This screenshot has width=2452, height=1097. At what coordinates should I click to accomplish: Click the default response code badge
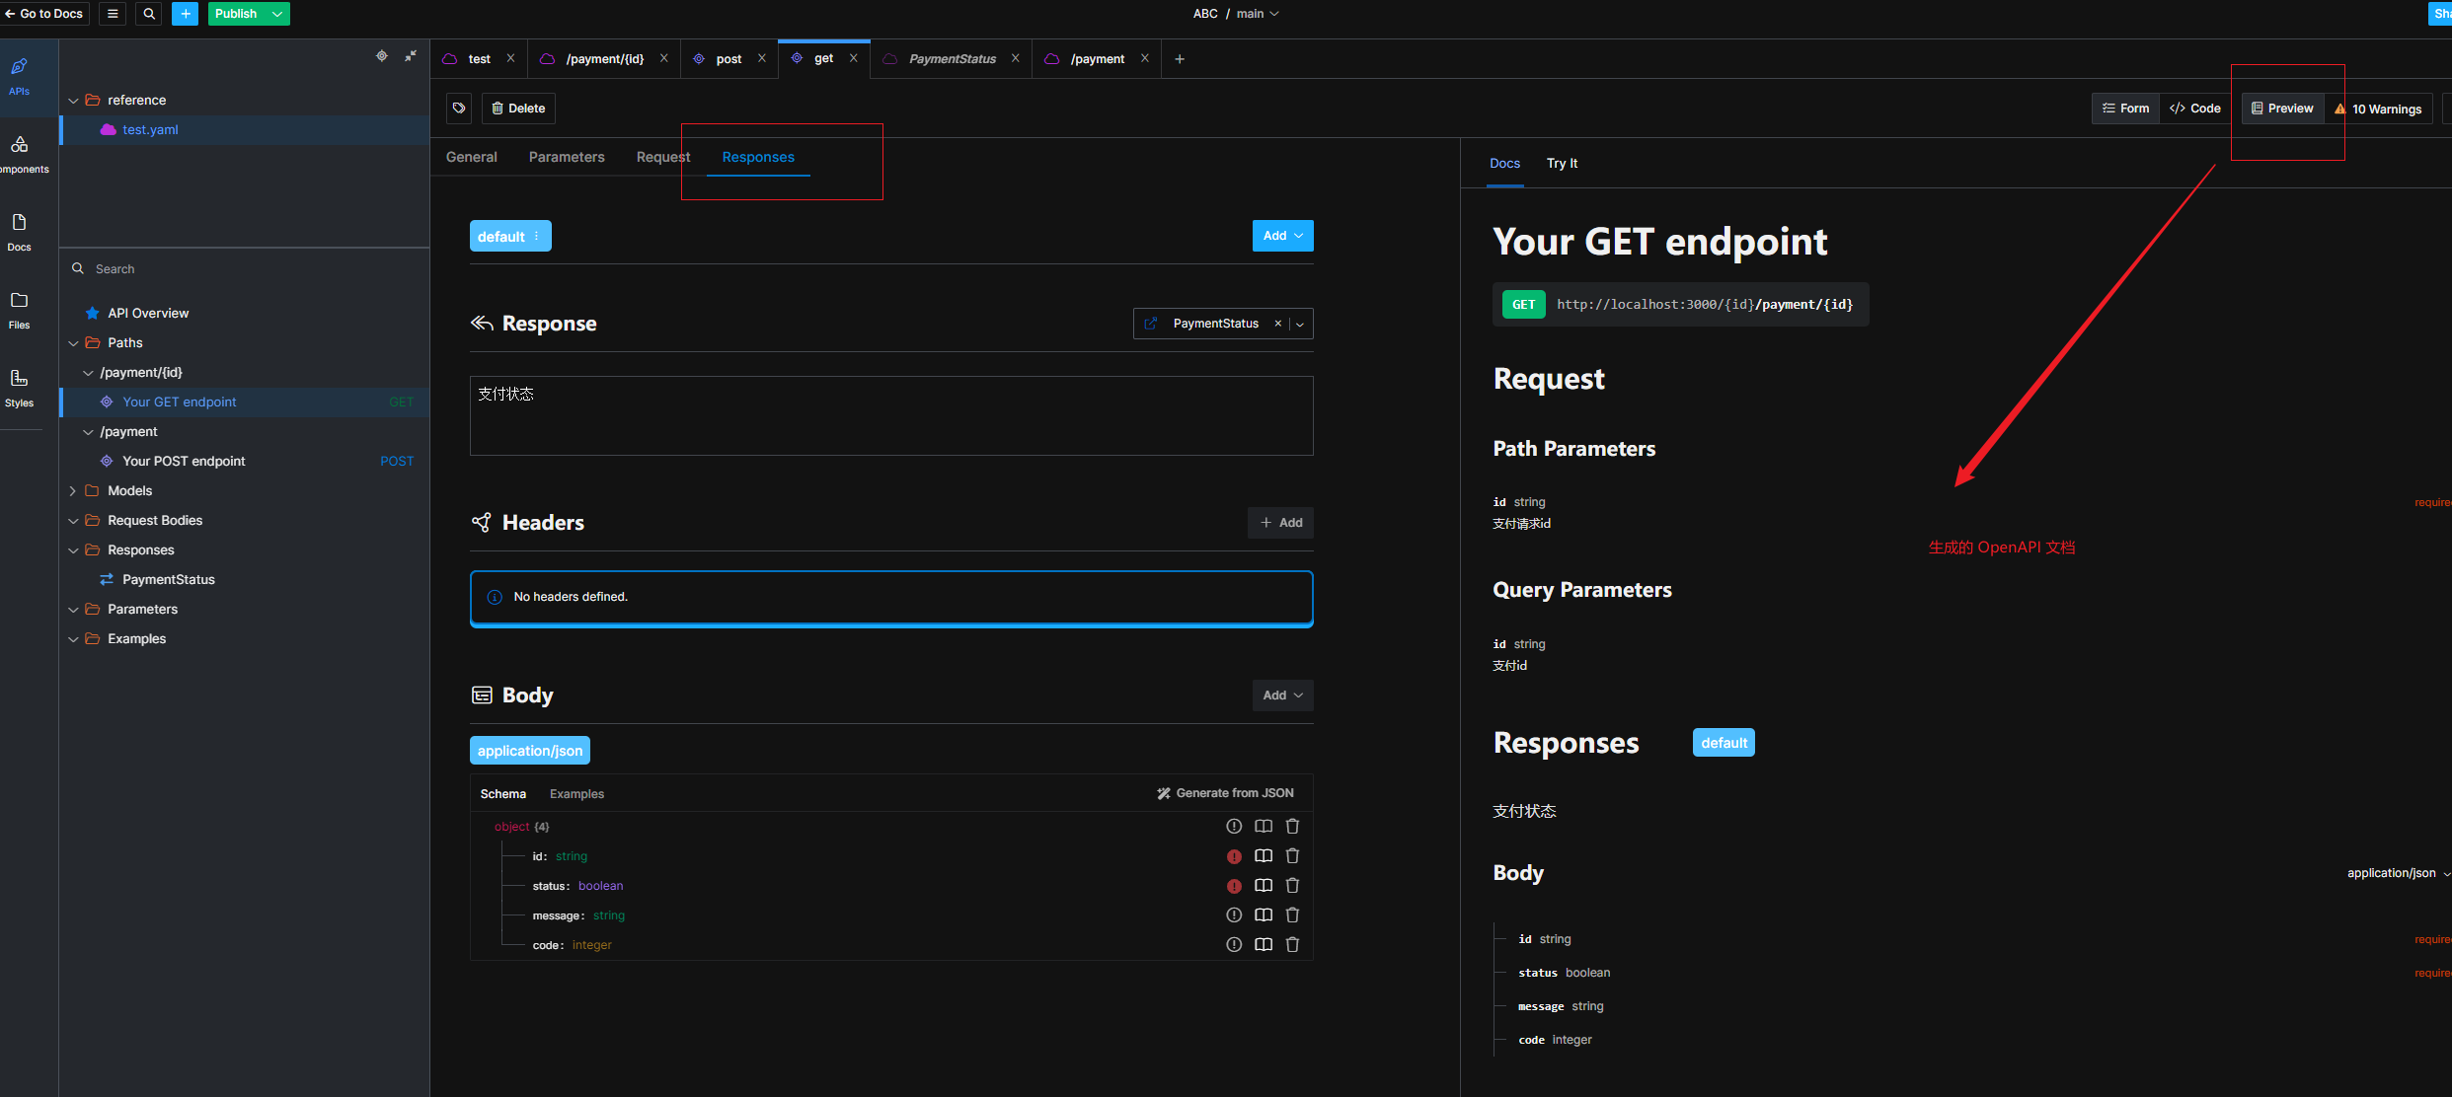pos(502,237)
